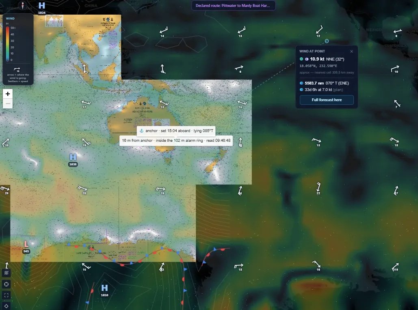The height and width of the screenshot is (310, 418).
Task: Click the nearest cell 306.5 km away note
Action: click(327, 72)
